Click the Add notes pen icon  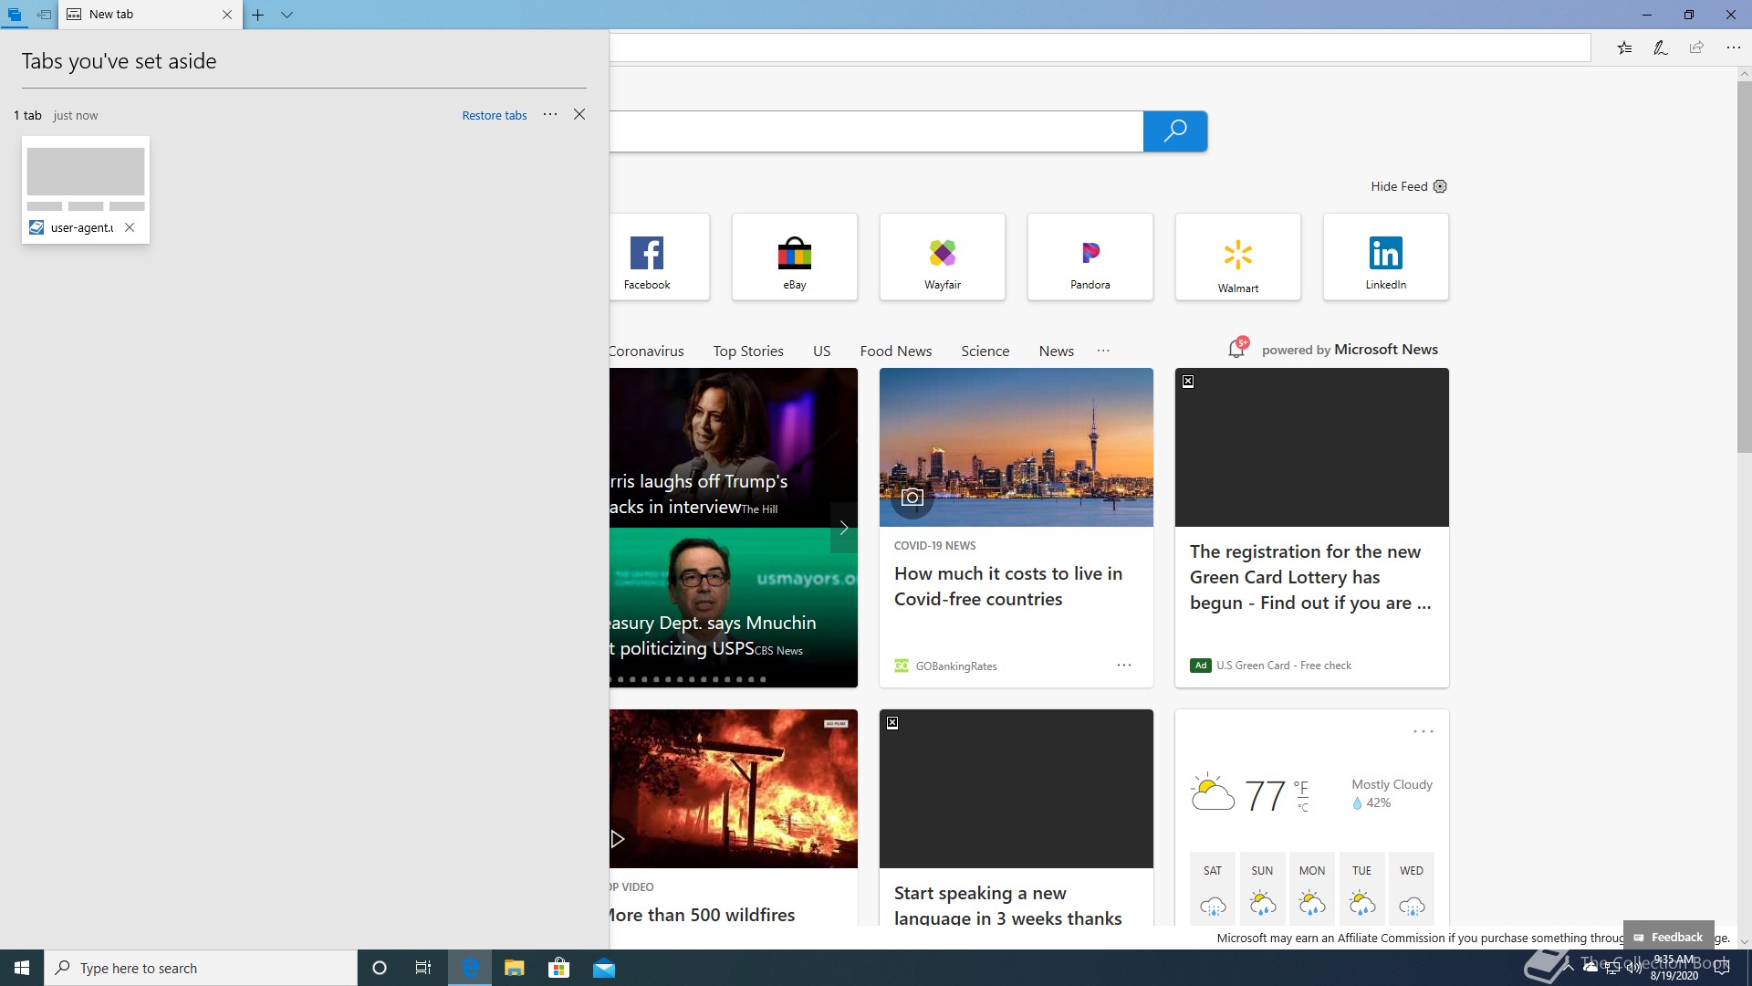pyautogui.click(x=1661, y=47)
